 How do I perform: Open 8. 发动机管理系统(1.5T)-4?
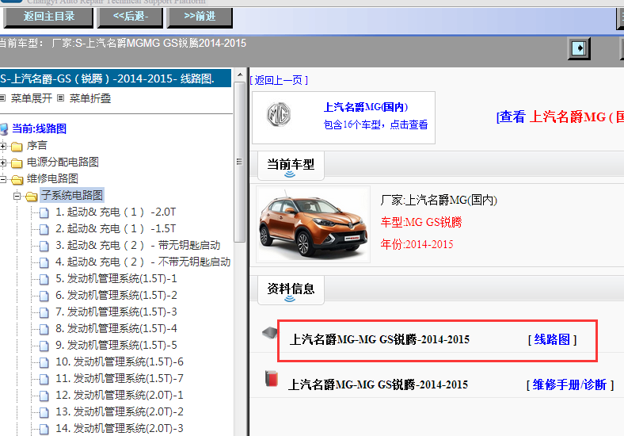[x=116, y=328]
